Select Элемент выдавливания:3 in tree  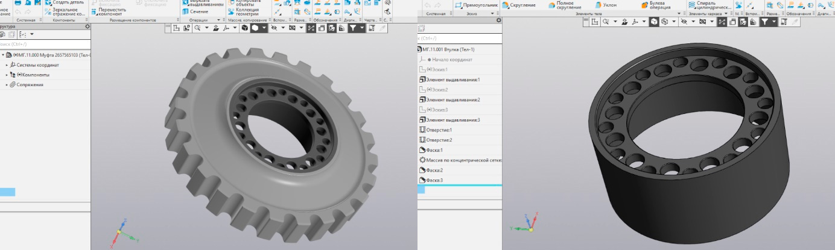coord(449,120)
